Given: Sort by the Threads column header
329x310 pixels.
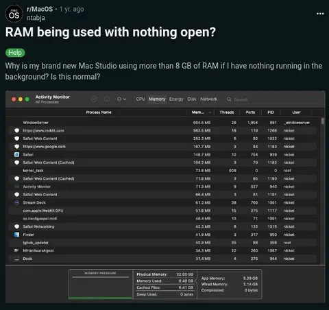Looking at the screenshot, I should pos(227,112).
